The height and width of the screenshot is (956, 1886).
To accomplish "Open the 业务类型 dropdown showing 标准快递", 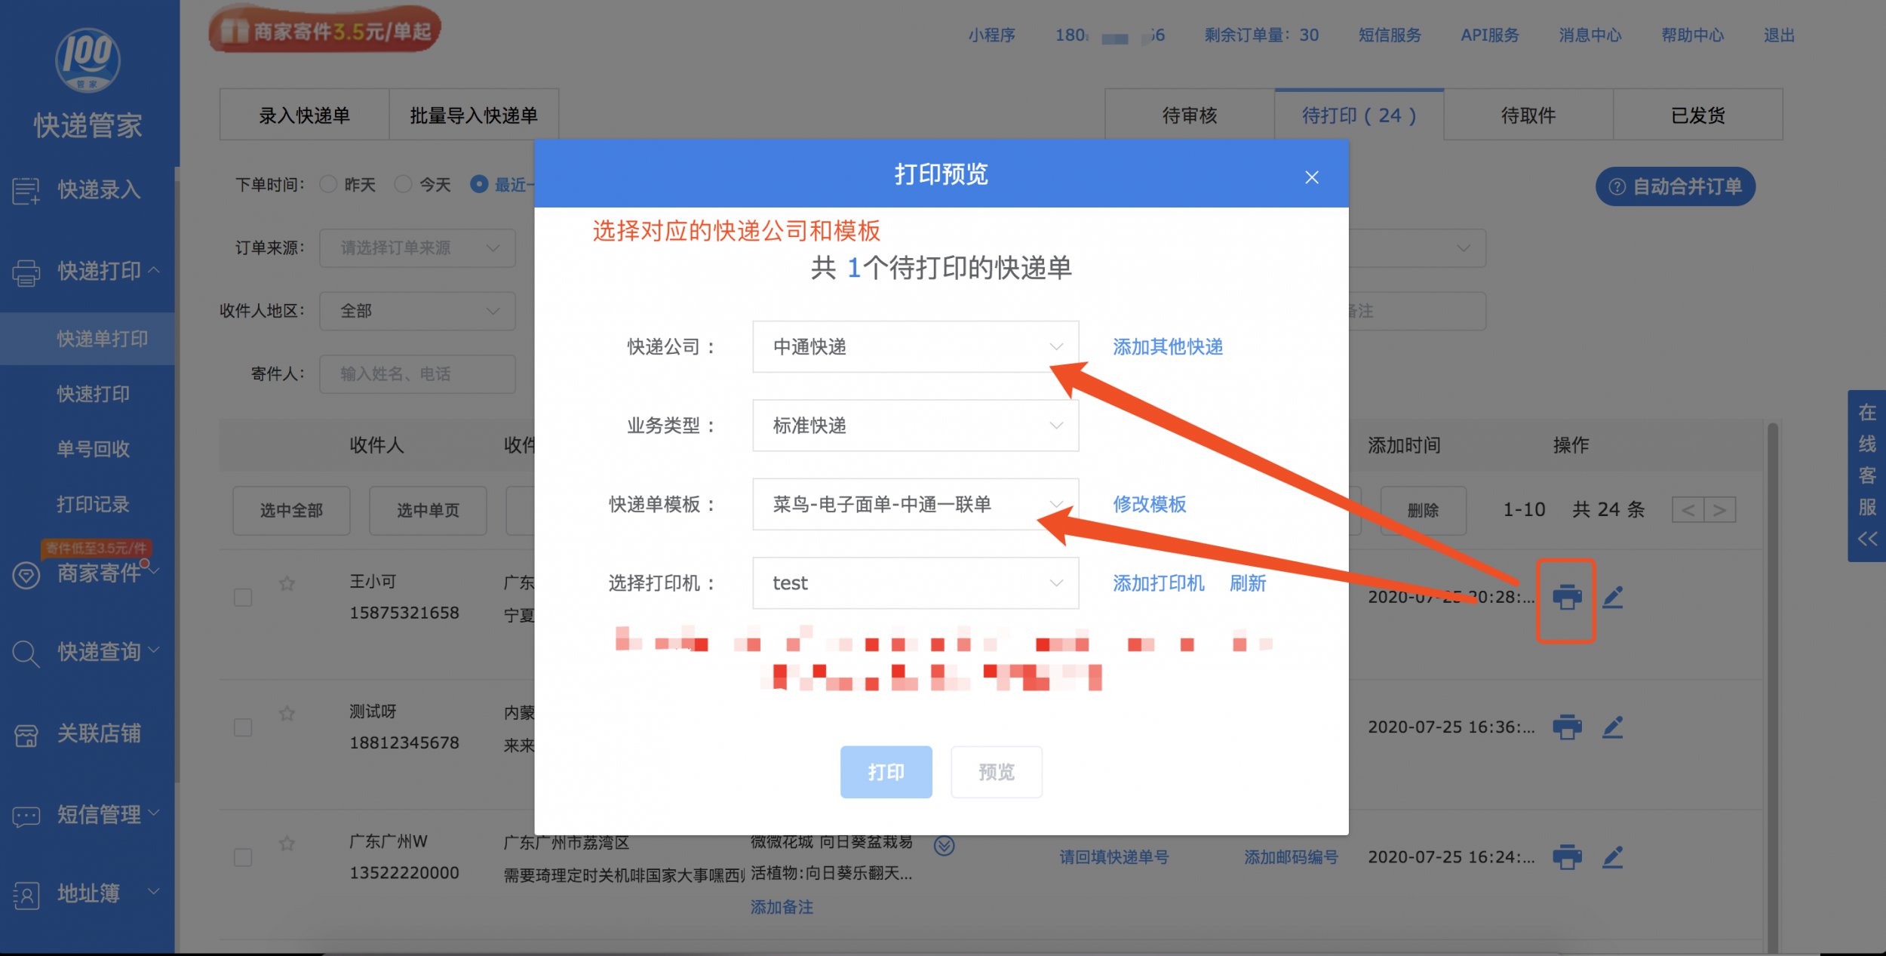I will pos(915,426).
